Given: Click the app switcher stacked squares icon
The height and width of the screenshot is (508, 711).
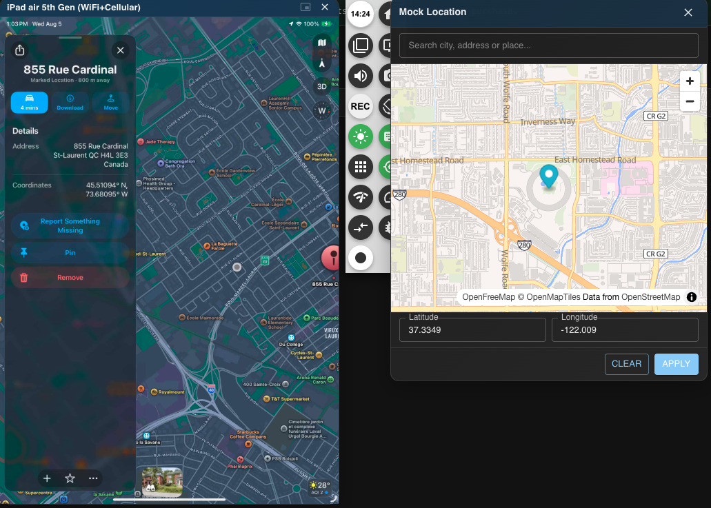Looking at the screenshot, I should pos(361,45).
